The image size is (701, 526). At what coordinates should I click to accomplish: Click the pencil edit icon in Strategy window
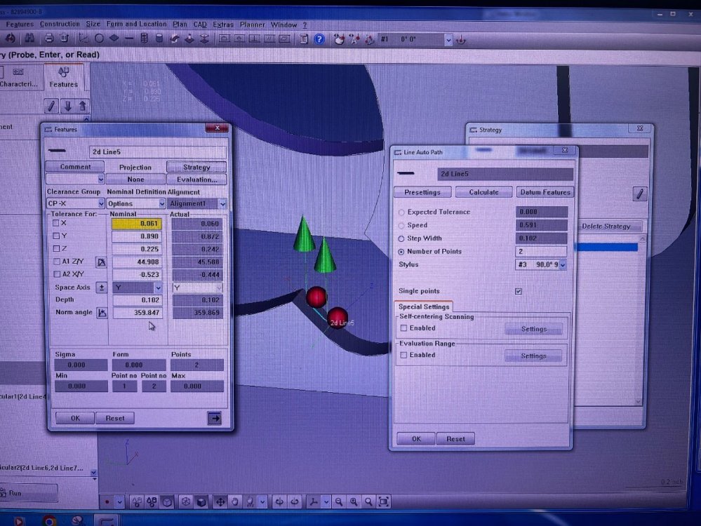[639, 195]
